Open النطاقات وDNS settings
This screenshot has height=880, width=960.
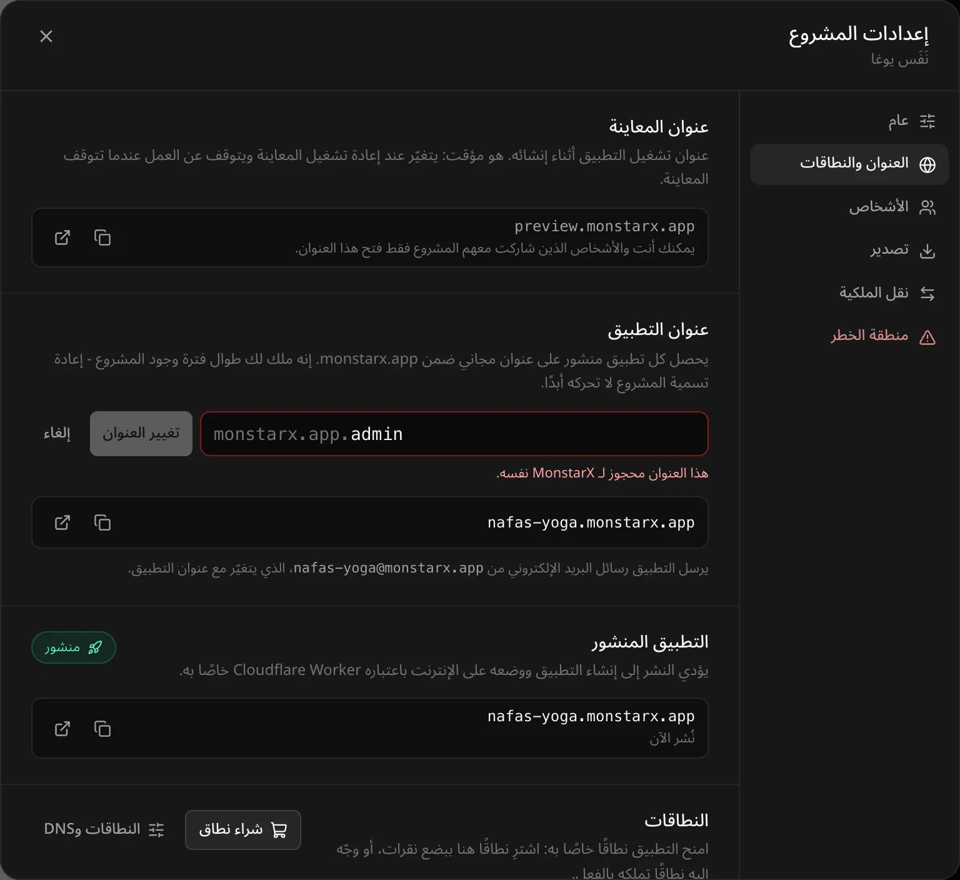pos(104,830)
